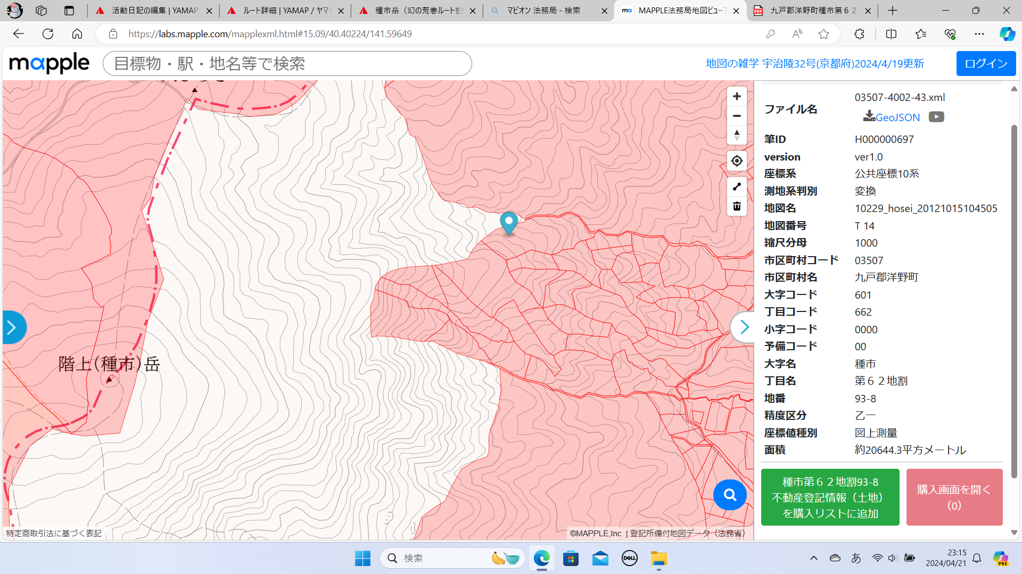Collapse the right info panel chevron

(x=744, y=327)
